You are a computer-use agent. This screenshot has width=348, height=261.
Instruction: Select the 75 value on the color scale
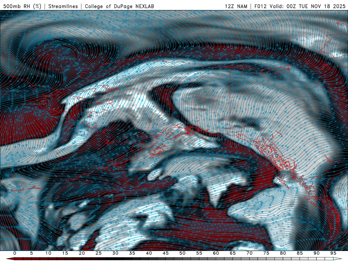(x=266, y=253)
